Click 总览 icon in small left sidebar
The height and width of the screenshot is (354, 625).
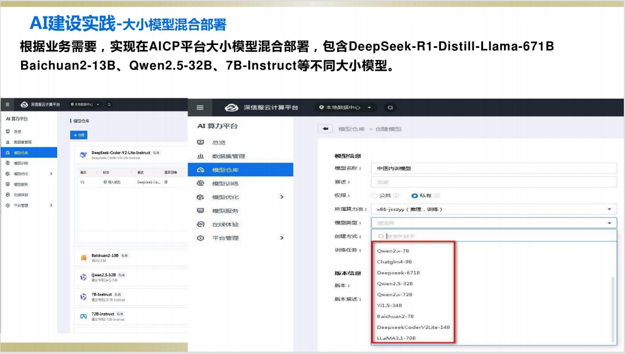point(8,131)
